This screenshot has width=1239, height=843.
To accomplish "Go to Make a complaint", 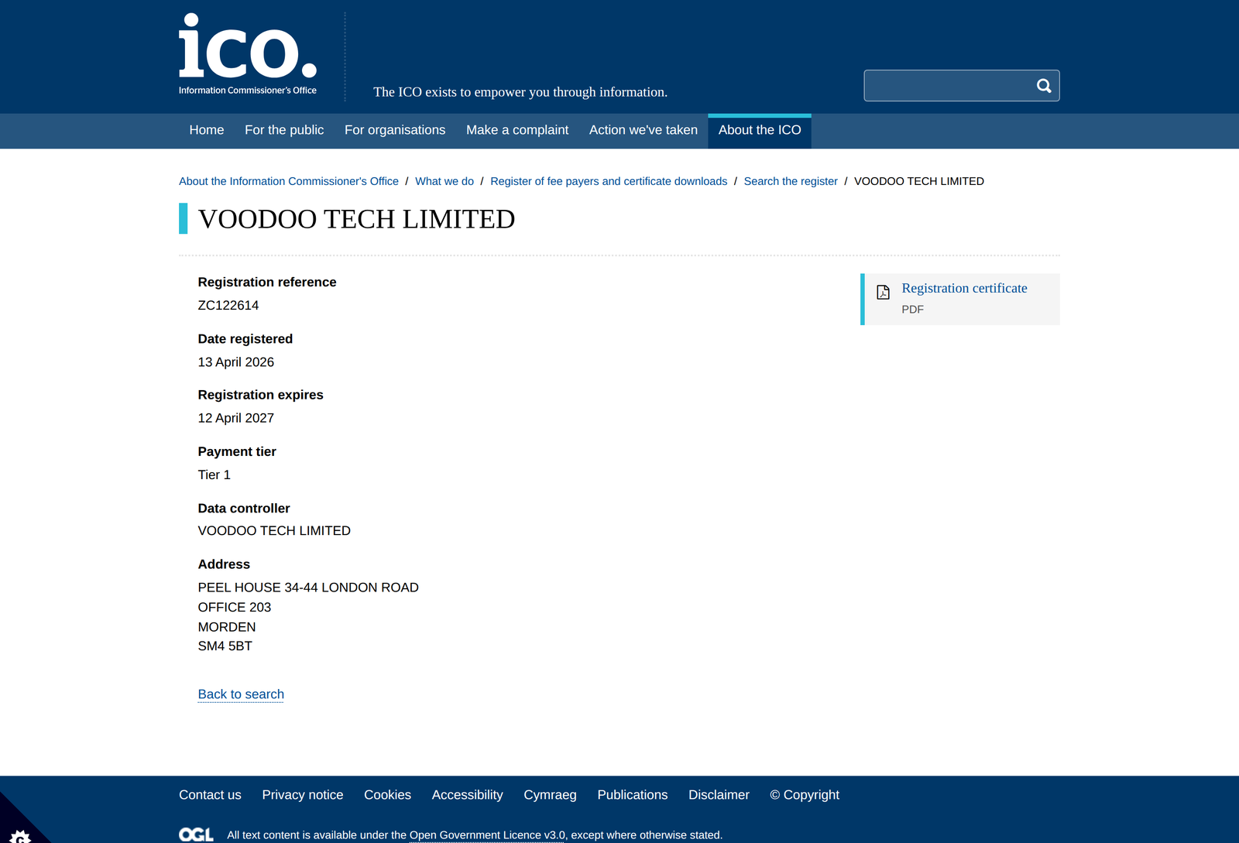I will click(x=517, y=130).
